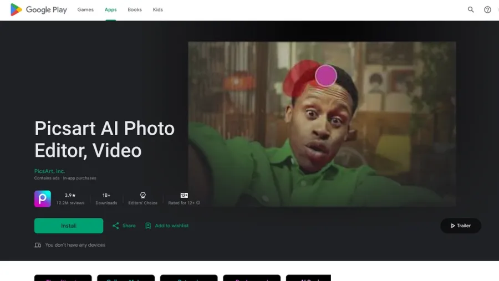Play the app Trailer

click(461, 226)
